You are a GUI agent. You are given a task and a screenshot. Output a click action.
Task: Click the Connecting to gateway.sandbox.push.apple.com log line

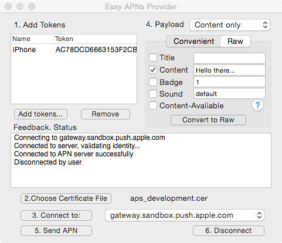[x=90, y=138]
